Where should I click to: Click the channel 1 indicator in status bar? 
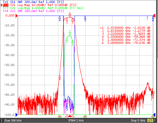(x=1, y=121)
